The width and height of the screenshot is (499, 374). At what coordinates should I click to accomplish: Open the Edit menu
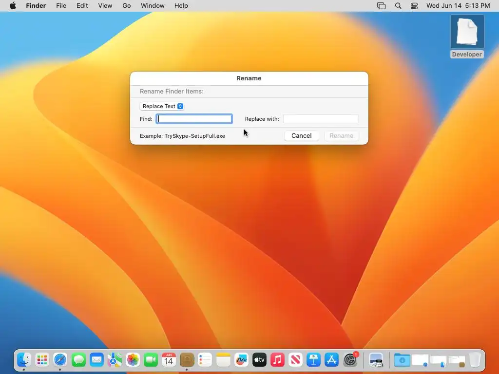(x=82, y=6)
